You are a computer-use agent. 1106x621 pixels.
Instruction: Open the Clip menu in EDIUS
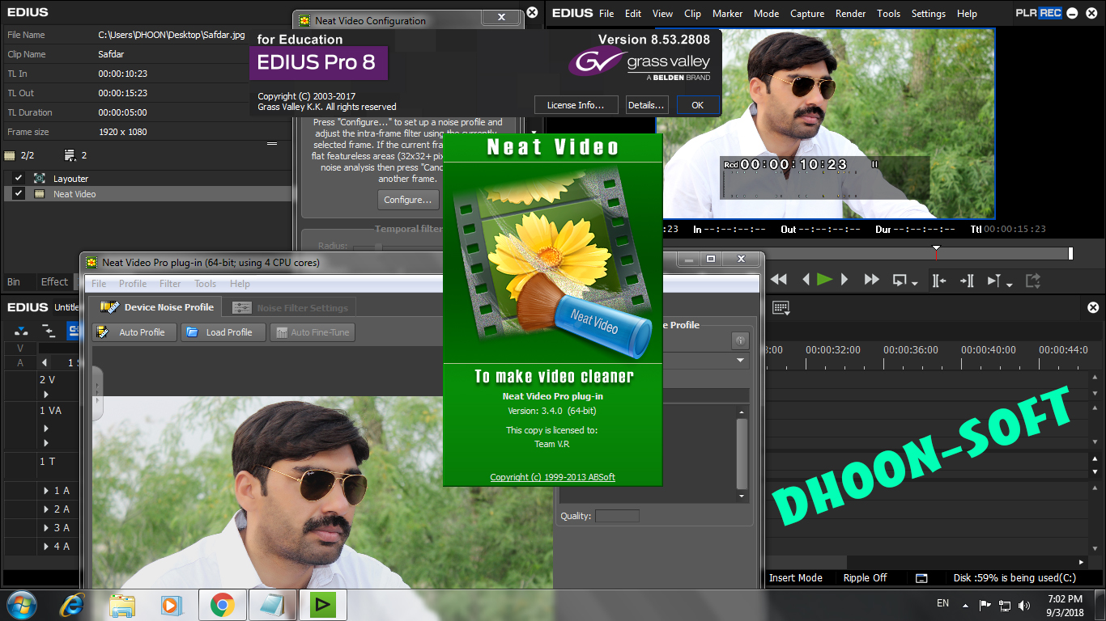coord(692,14)
